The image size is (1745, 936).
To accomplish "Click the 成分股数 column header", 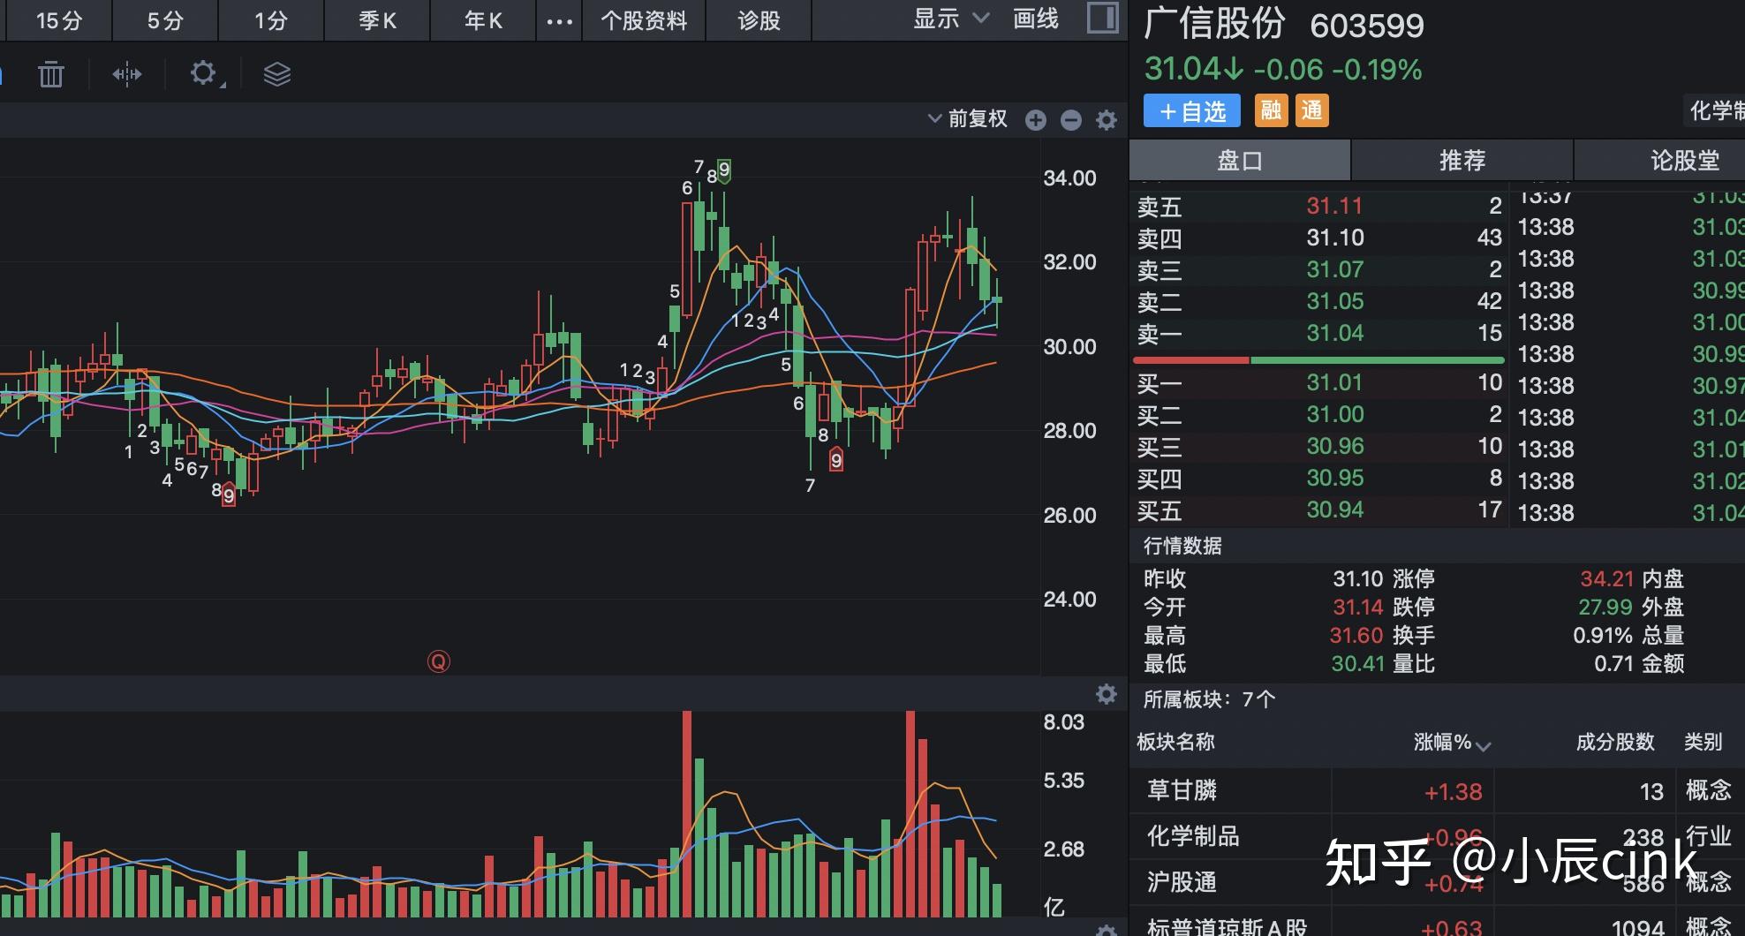I will coord(1615,742).
